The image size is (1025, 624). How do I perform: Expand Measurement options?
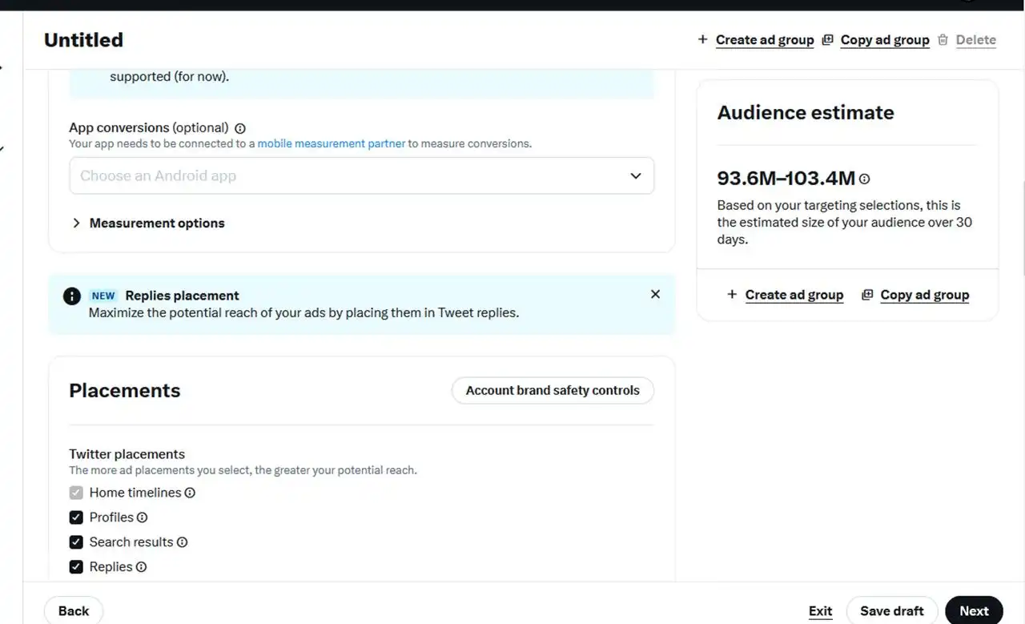point(148,223)
